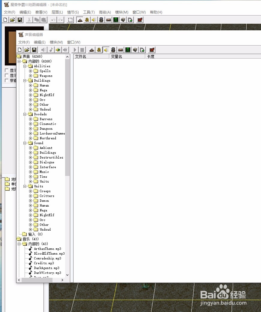Viewport: 261px width, 312px height.
Task: Play the selected sound
Action: click(x=75, y=50)
